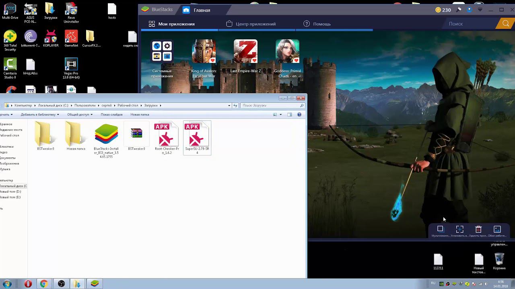
Task: Open the BlueStacks coin balance 230
Action: [x=443, y=10]
